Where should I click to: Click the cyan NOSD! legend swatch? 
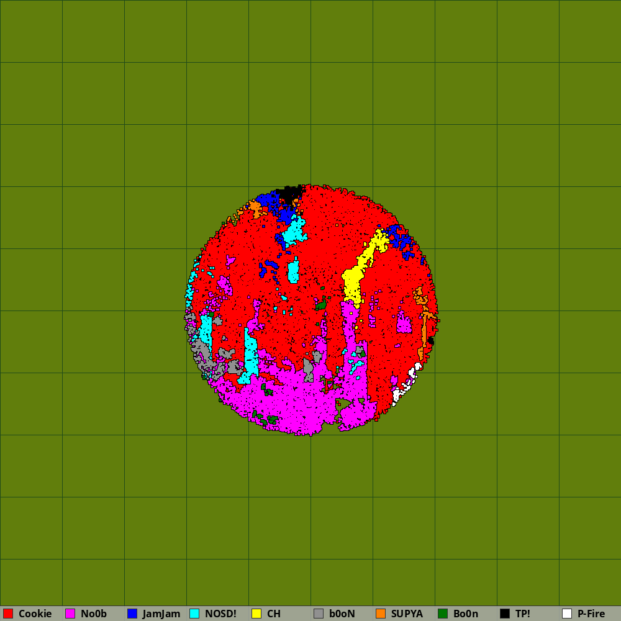(x=194, y=614)
